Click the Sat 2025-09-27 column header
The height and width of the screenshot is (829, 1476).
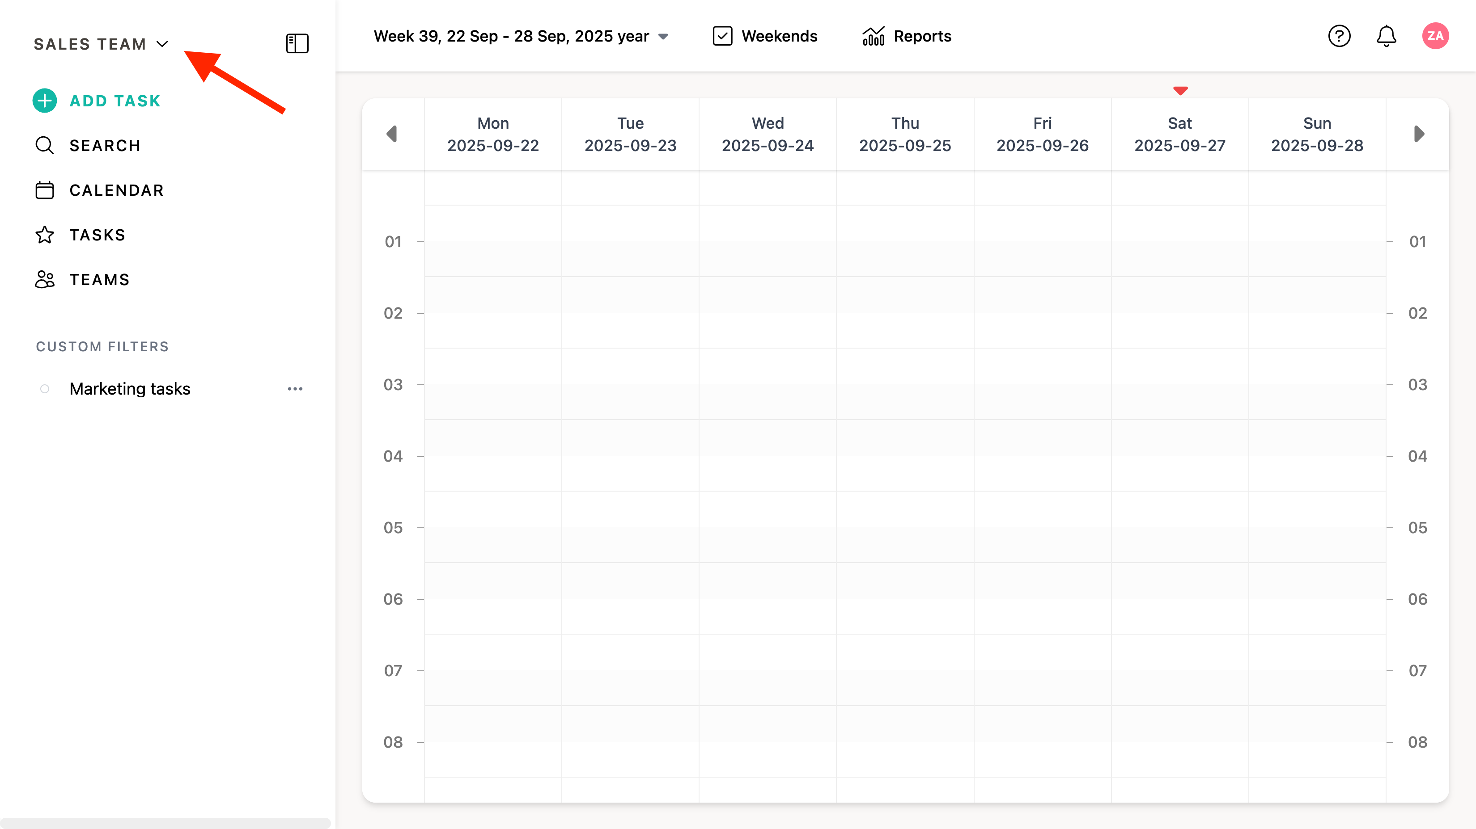pos(1179,134)
